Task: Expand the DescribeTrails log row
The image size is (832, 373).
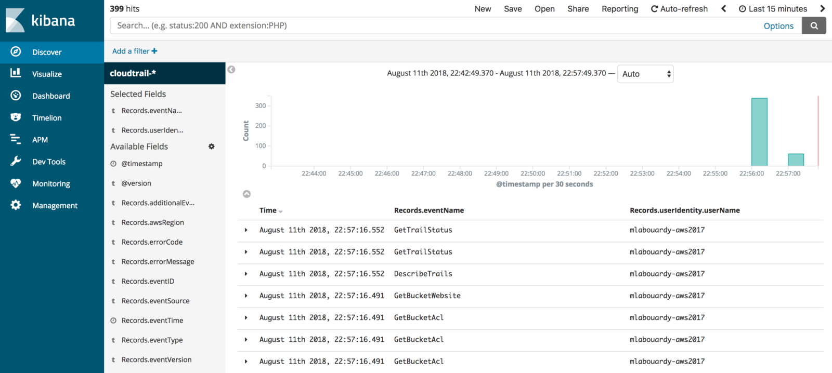Action: pyautogui.click(x=246, y=274)
